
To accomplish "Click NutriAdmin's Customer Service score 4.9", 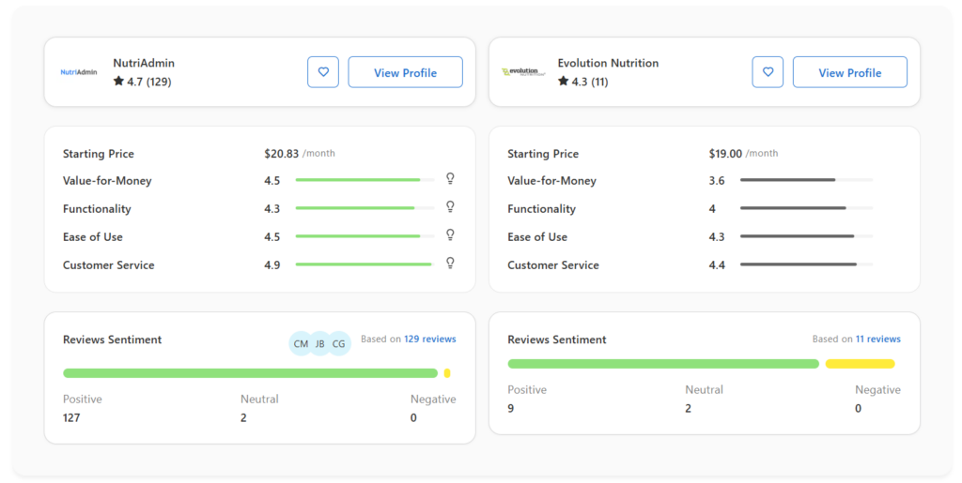I will point(272,265).
